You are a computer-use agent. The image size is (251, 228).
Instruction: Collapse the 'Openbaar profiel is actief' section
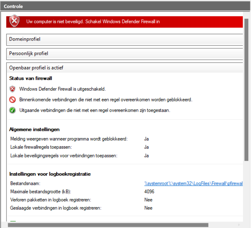(x=125, y=68)
